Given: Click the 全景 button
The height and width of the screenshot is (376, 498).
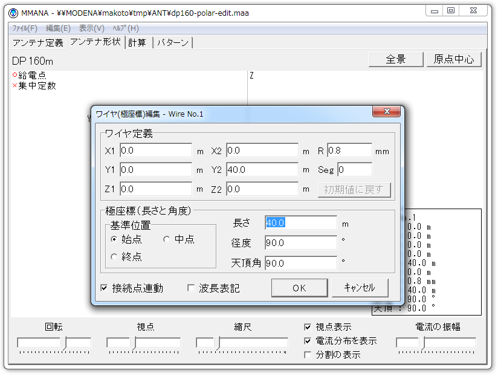Looking at the screenshot, I should click(395, 59).
